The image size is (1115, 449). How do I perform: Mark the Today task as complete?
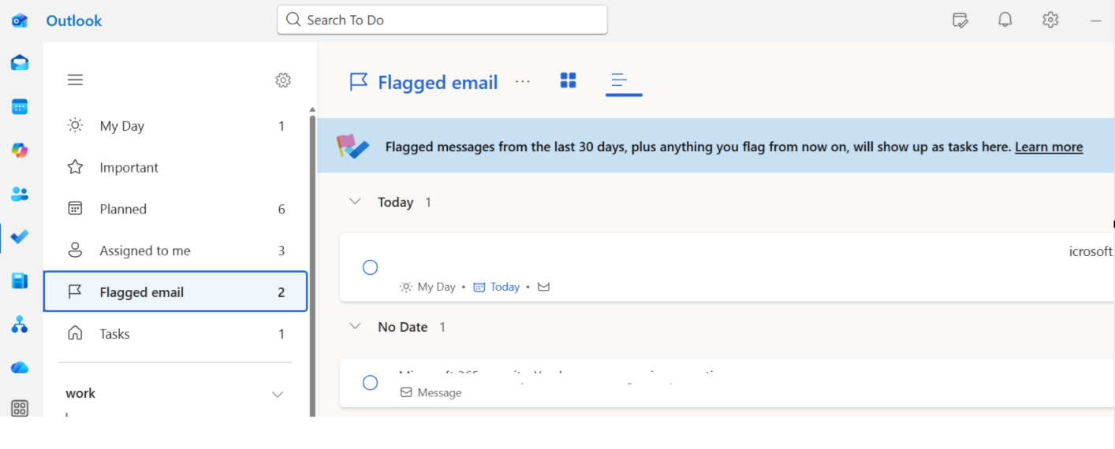(370, 267)
